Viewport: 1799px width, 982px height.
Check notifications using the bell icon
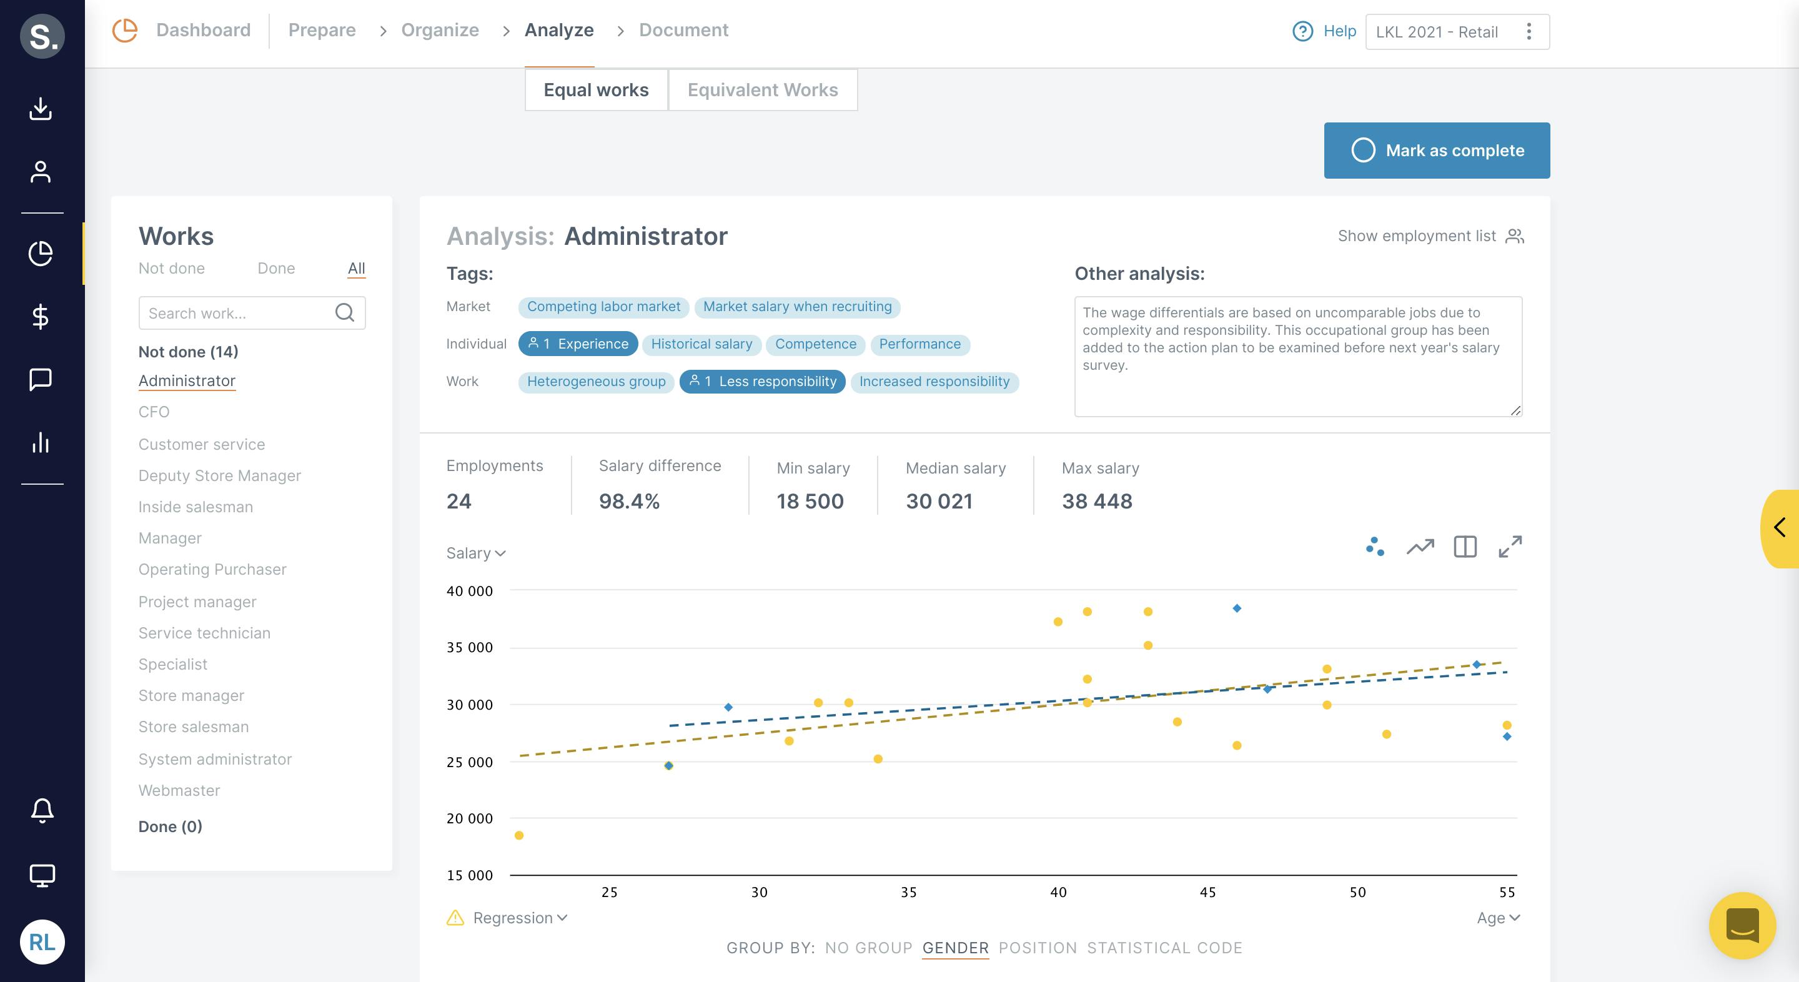click(41, 810)
